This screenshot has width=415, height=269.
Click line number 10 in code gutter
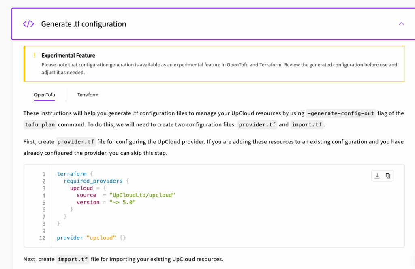coord(42,238)
